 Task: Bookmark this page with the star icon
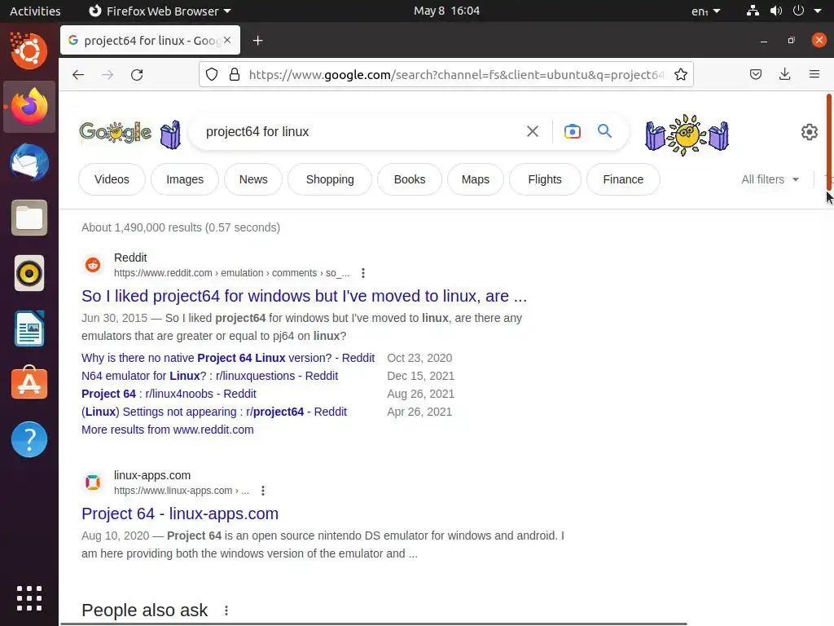pos(681,74)
